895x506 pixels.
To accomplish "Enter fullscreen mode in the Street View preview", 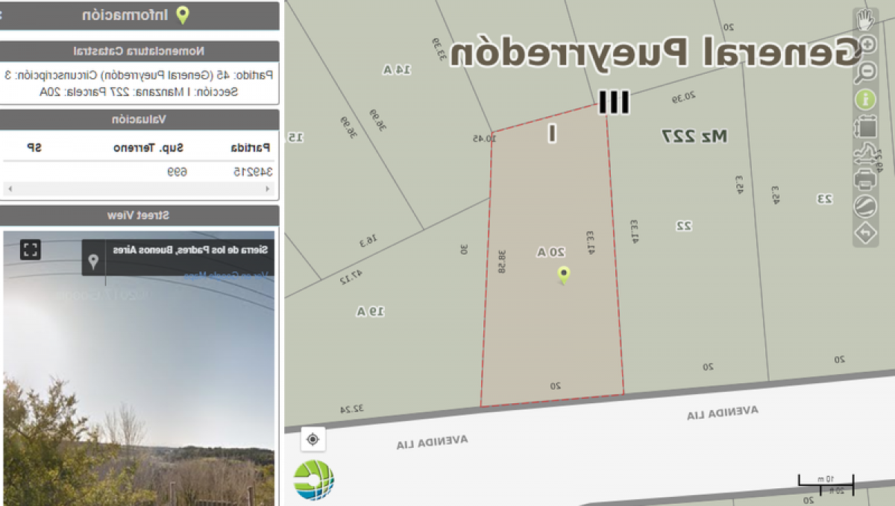I will pyautogui.click(x=31, y=248).
